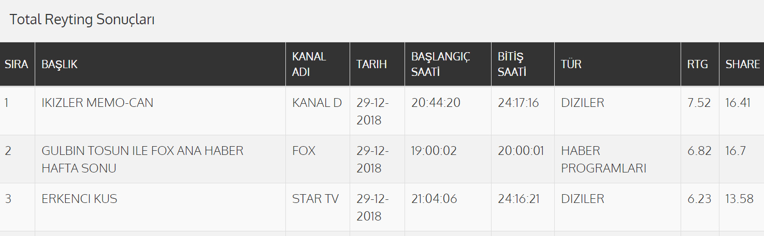Click the BAŞLANGIÇ SAATİ column header
This screenshot has height=236, width=764.
click(x=441, y=65)
